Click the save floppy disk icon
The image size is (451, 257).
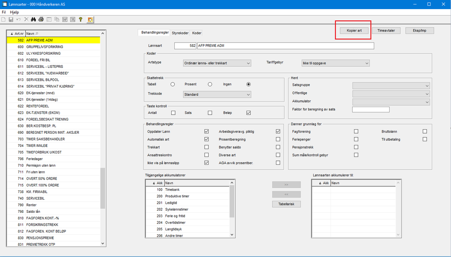point(11,19)
